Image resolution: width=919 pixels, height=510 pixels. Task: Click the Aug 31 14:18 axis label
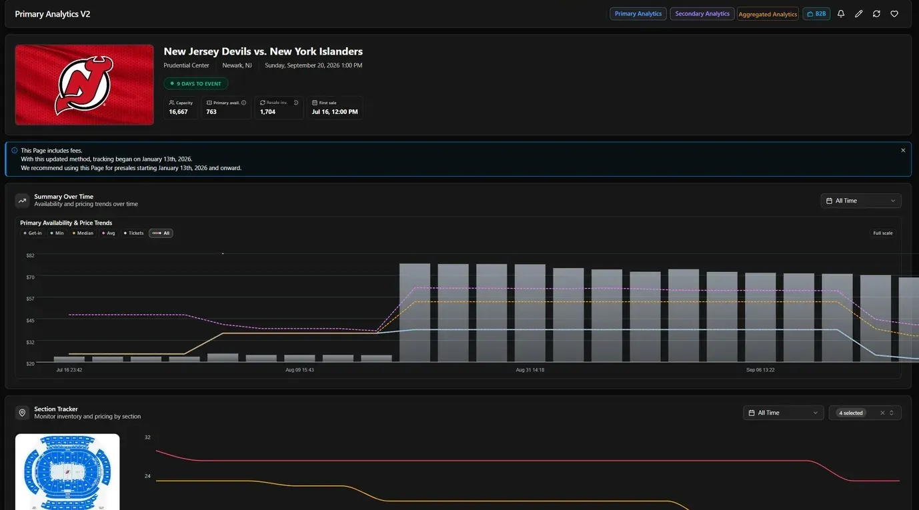[x=530, y=370]
